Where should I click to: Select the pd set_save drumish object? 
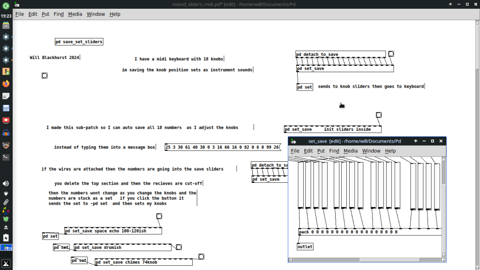tap(122, 247)
